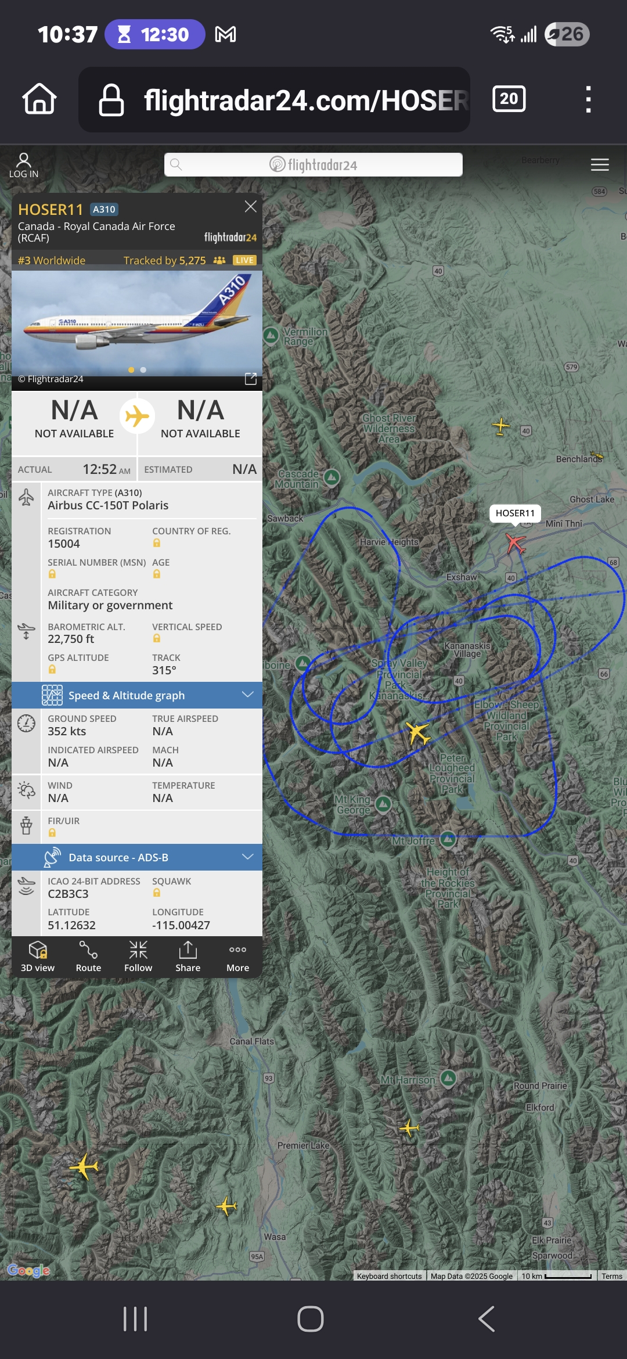Viewport: 627px width, 1359px height.
Task: Click the flightradar24 search field
Action: pyautogui.click(x=313, y=165)
